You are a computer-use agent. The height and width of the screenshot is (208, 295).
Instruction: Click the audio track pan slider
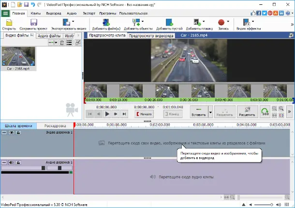59,168
